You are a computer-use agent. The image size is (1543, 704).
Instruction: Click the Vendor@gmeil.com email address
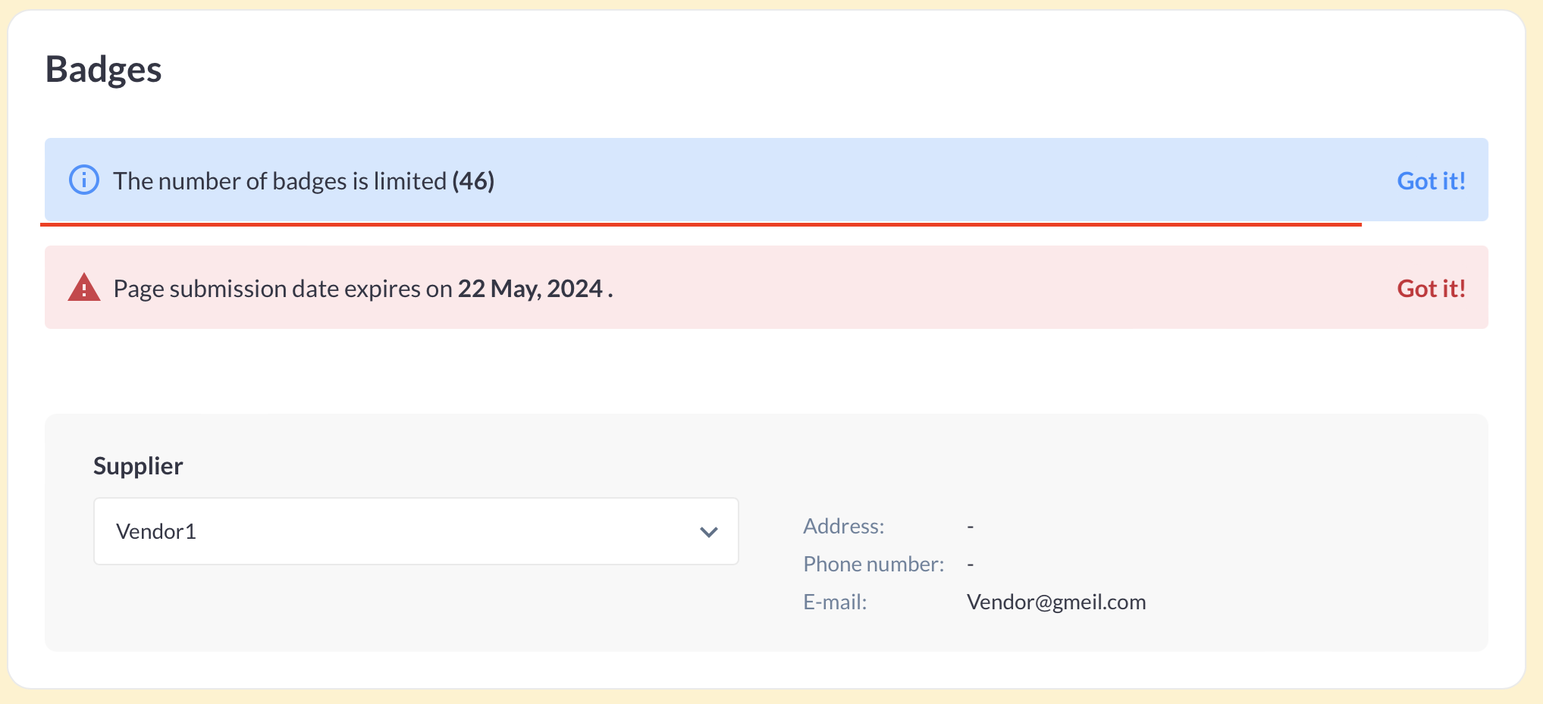[1056, 602]
